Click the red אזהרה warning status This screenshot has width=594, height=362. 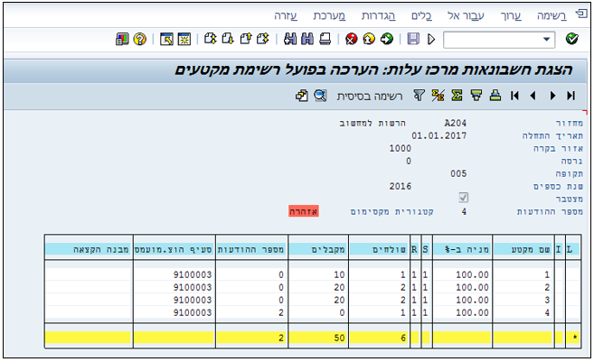coord(304,211)
